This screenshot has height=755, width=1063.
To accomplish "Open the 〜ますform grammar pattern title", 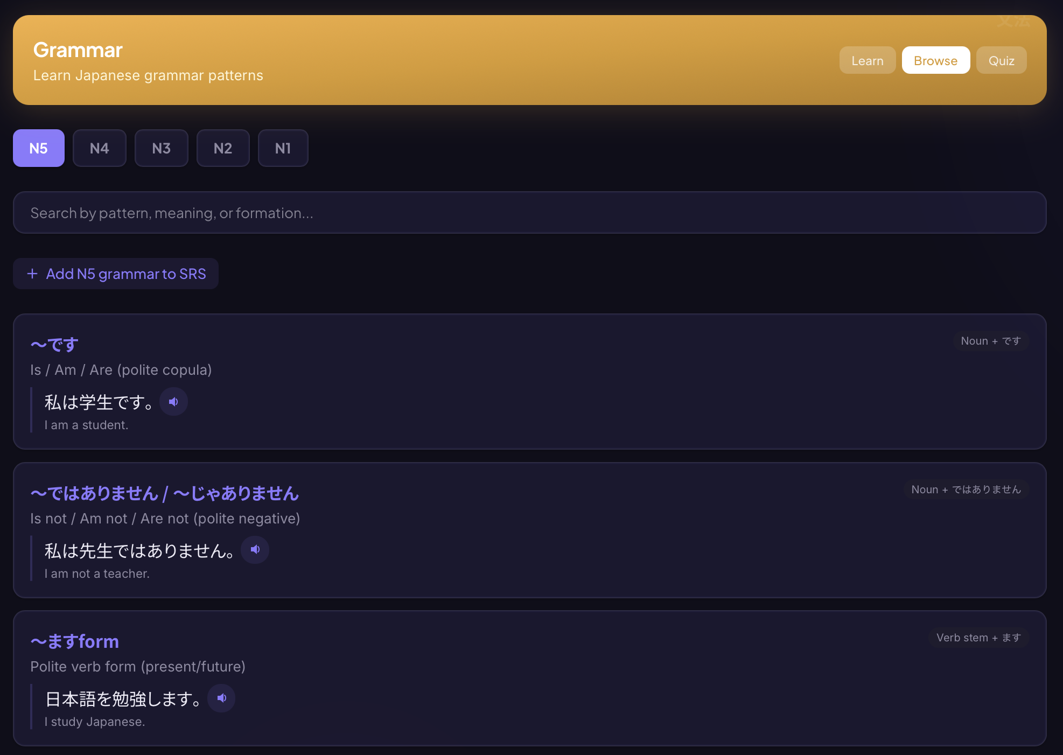I will point(75,641).
